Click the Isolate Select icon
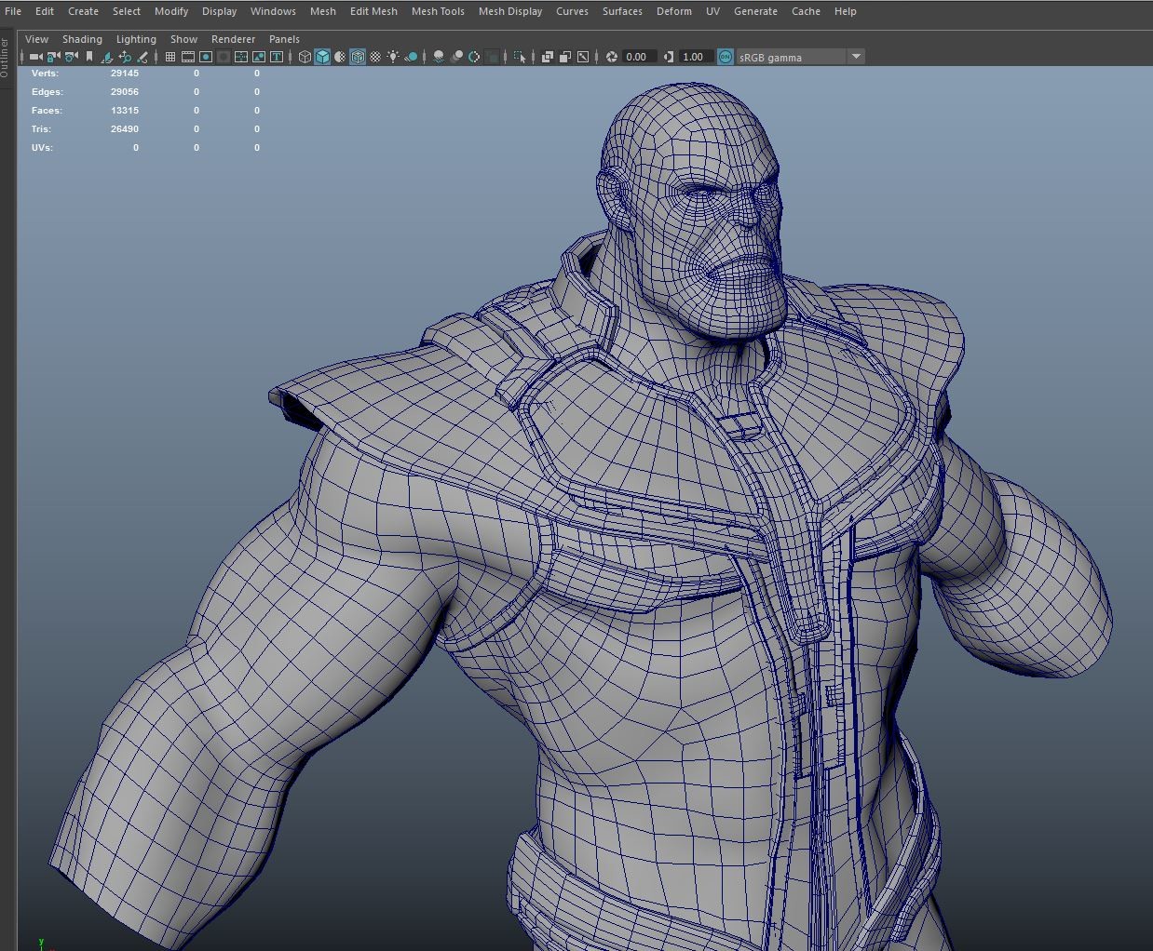Viewport: 1153px width, 951px height. (x=520, y=57)
